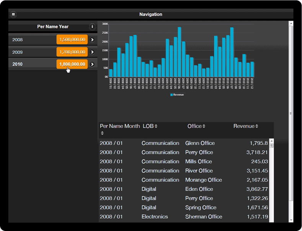
Task: Expand the 2010 row arrow
Action: pyautogui.click(x=92, y=64)
